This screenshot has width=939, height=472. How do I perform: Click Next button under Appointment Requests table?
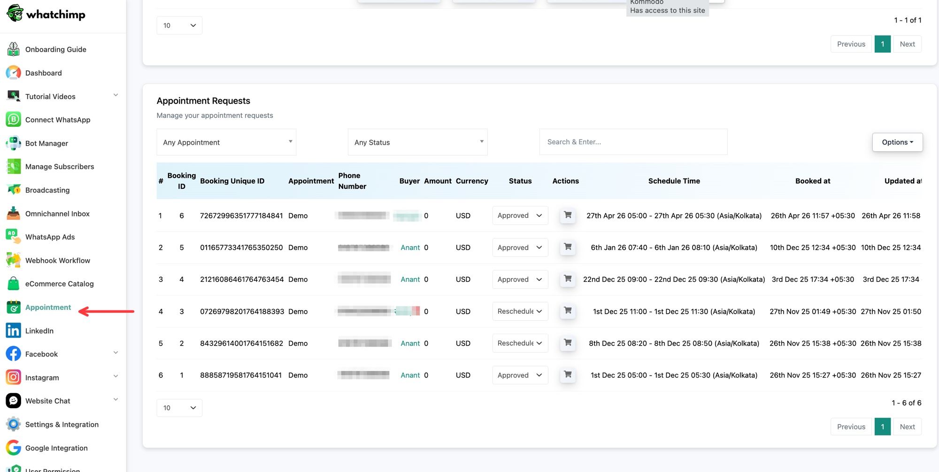(x=907, y=426)
